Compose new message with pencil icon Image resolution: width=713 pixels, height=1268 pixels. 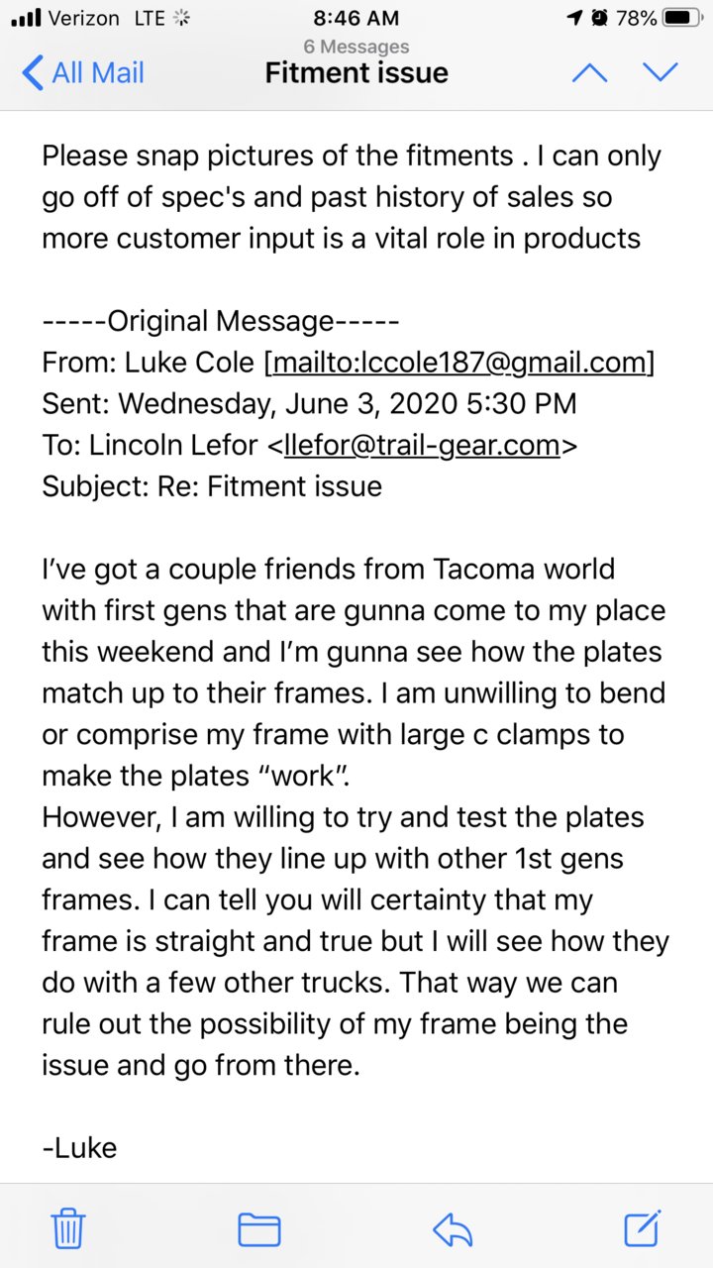click(x=643, y=1228)
